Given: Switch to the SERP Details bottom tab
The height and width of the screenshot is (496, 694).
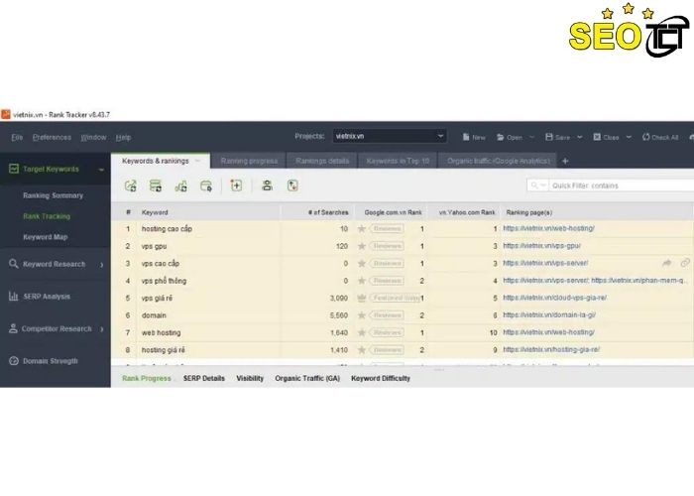Looking at the screenshot, I should [x=204, y=378].
